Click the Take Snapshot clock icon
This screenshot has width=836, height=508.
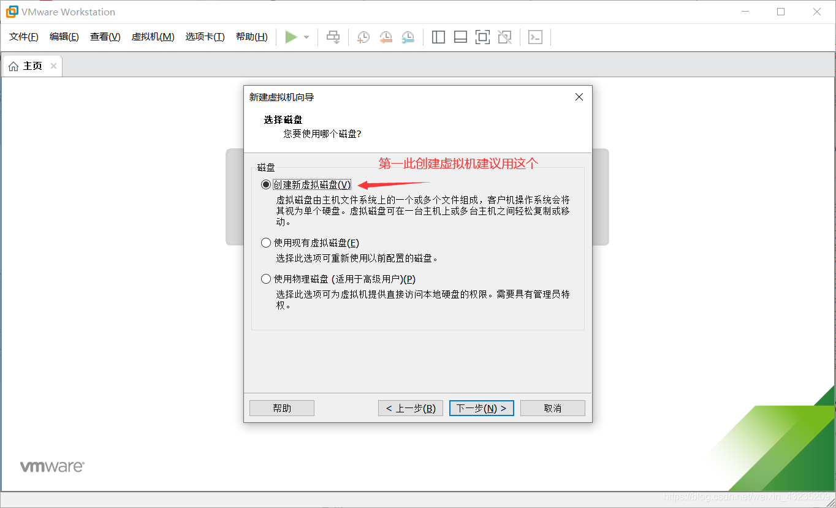pyautogui.click(x=363, y=37)
